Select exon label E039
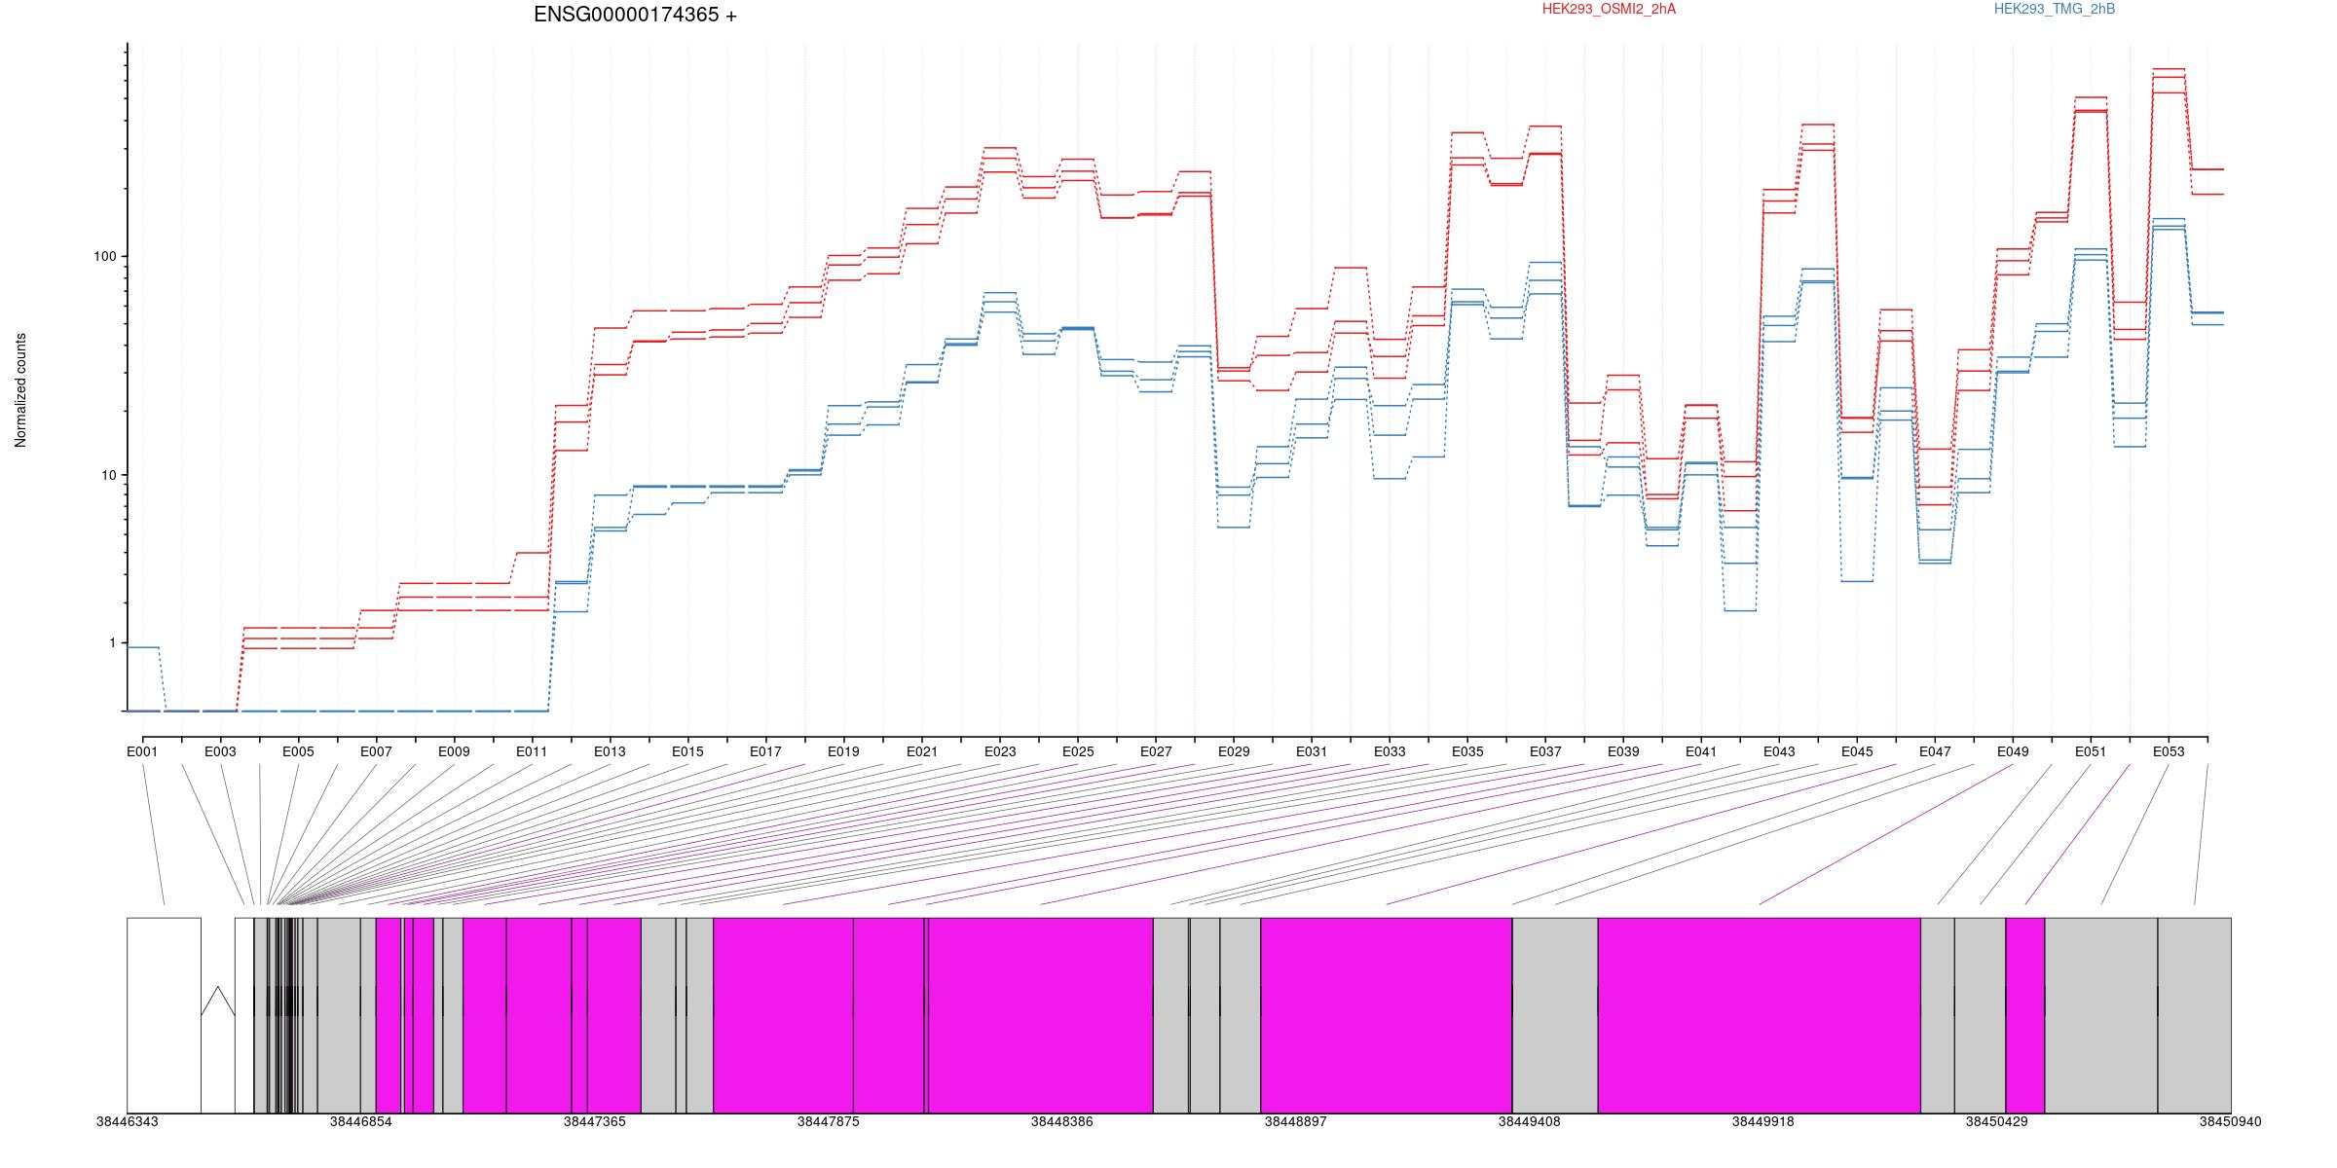 coord(1623,752)
